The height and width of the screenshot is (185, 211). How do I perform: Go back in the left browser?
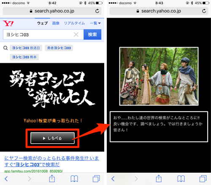click(x=6, y=179)
